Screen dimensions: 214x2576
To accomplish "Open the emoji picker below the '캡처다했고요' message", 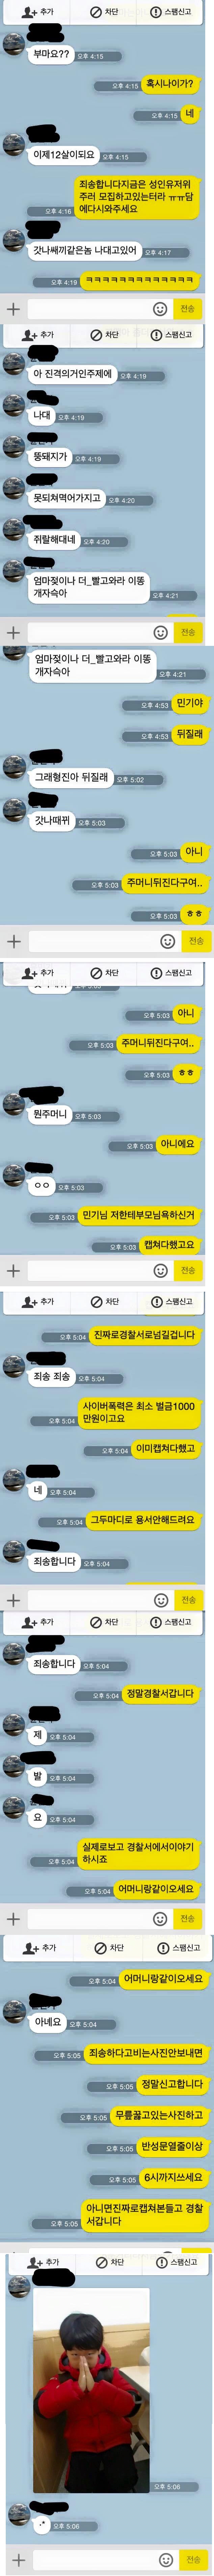I will coord(160,1270).
